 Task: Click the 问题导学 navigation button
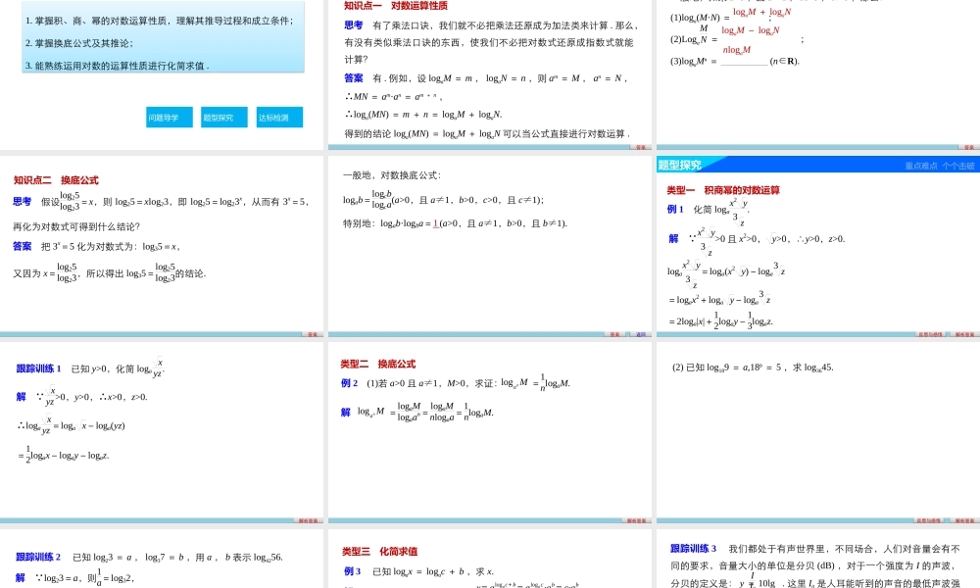[169, 117]
